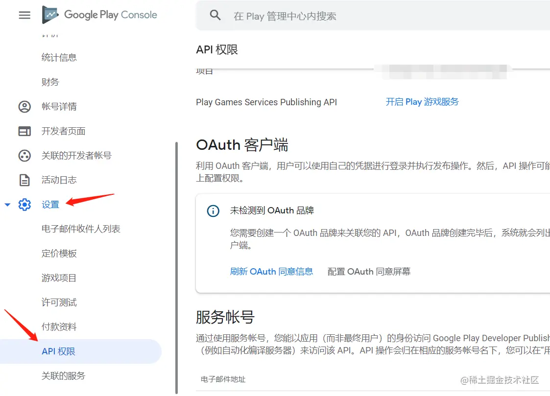Open 活动日志 entry

click(x=59, y=180)
